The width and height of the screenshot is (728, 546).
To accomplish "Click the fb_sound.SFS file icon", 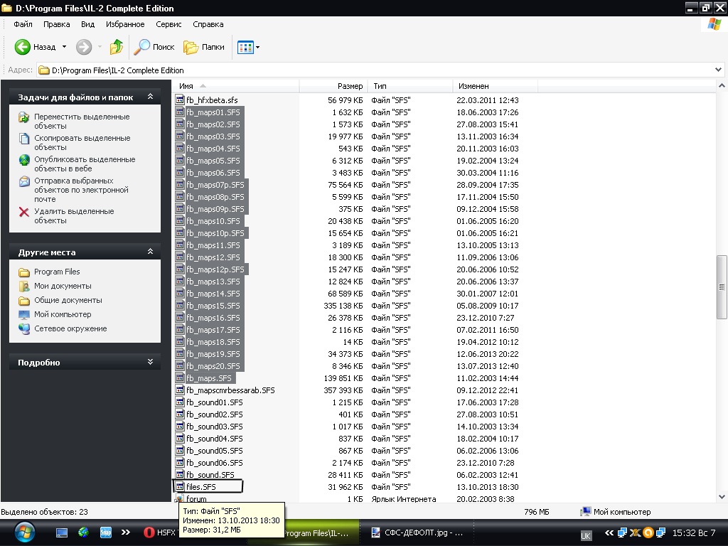I will 180,475.
